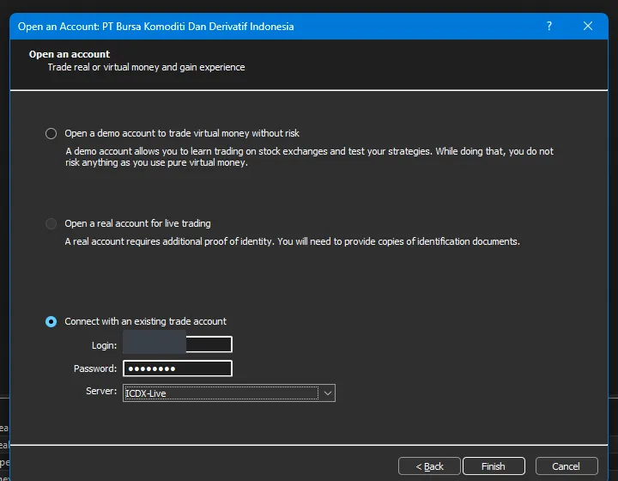
Task: Go back with the < Back button
Action: click(429, 466)
